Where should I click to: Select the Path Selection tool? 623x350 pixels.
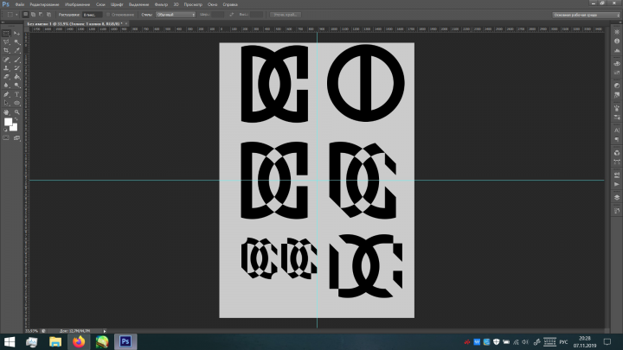tap(6, 103)
